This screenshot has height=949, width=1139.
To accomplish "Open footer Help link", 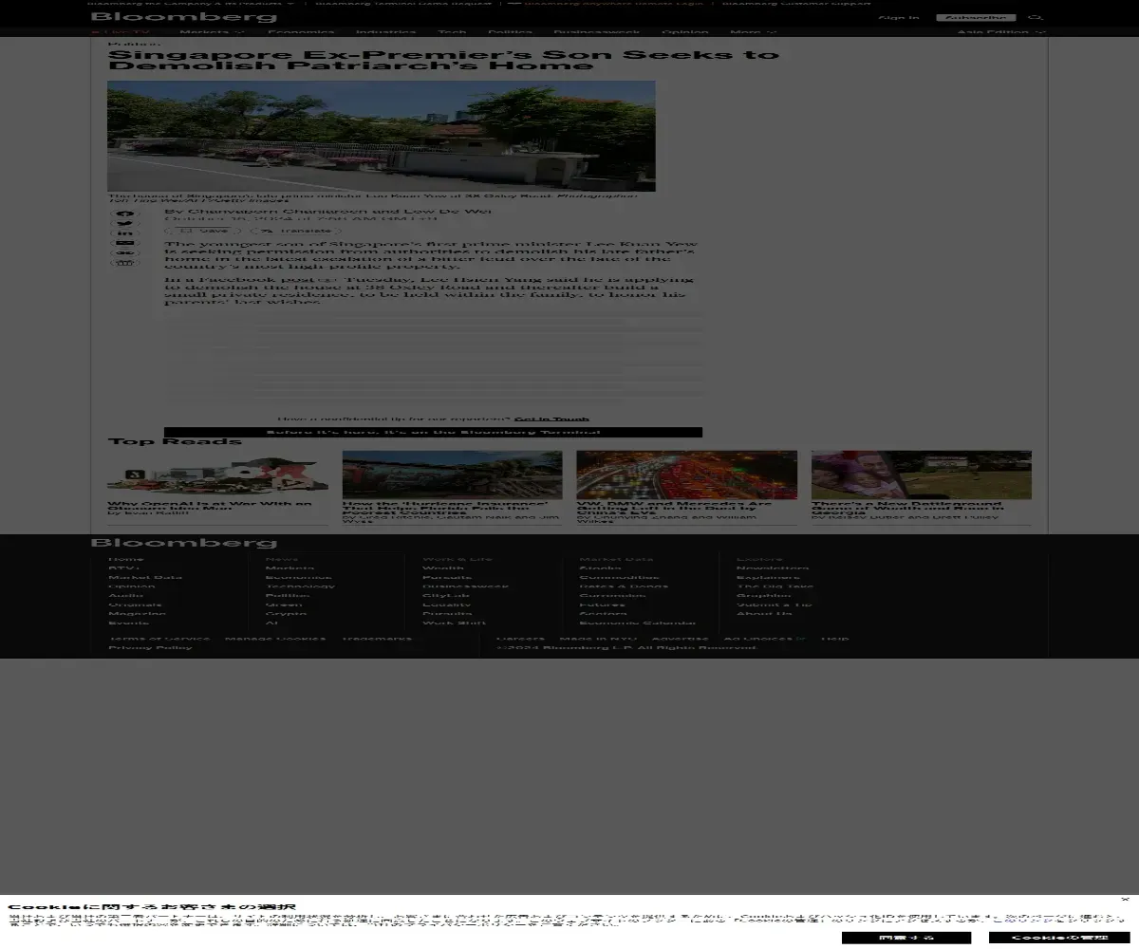I will click(835, 639).
